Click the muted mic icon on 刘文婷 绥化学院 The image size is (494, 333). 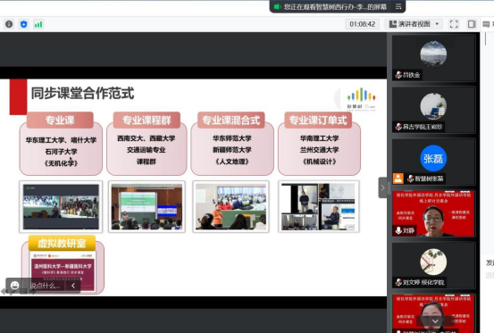coord(398,282)
